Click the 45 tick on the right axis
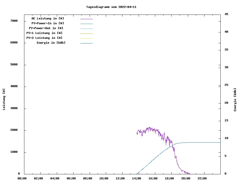 pos(226,14)
